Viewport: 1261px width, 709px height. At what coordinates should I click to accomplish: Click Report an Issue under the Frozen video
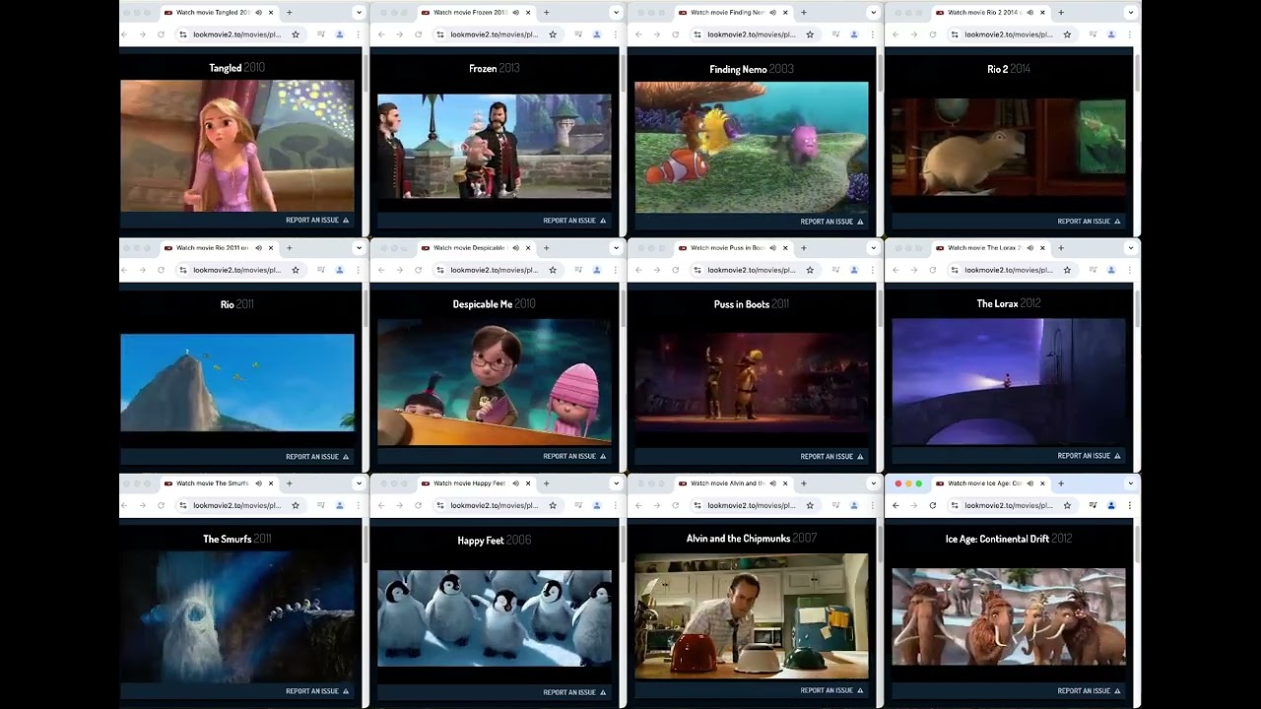coord(574,221)
